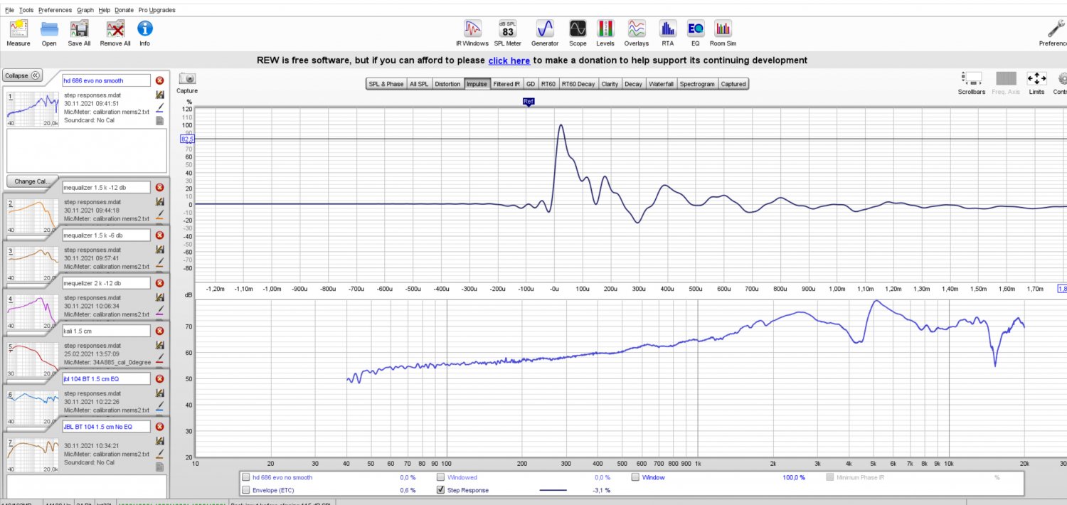
Task: Select the jbl 104 BT 1.5 cm EQ thumbnail
Action: 33,406
